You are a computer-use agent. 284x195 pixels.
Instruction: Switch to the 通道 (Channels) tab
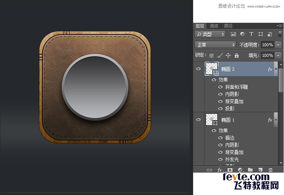click(x=214, y=26)
